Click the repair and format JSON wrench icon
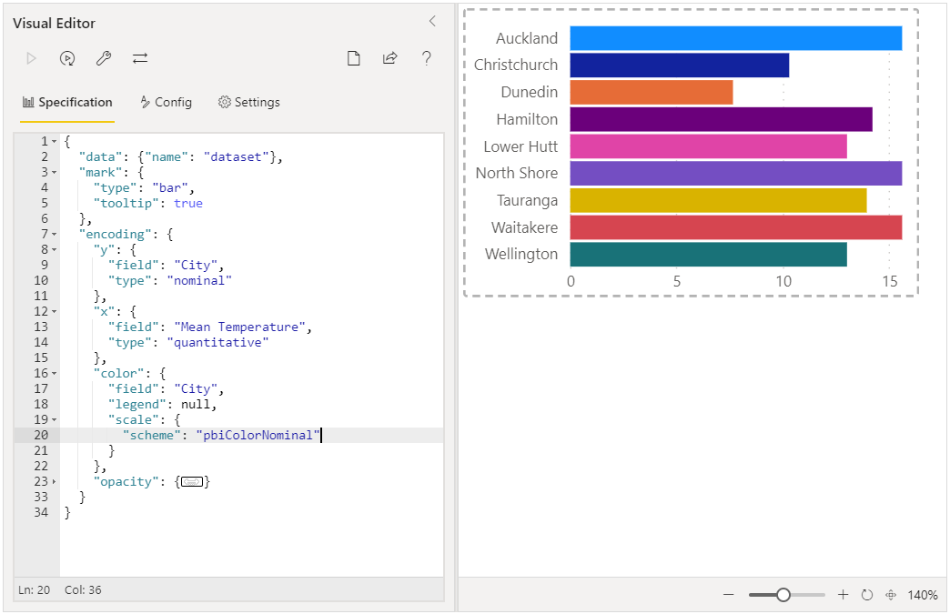Image resolution: width=950 pixels, height=614 pixels. (x=104, y=58)
